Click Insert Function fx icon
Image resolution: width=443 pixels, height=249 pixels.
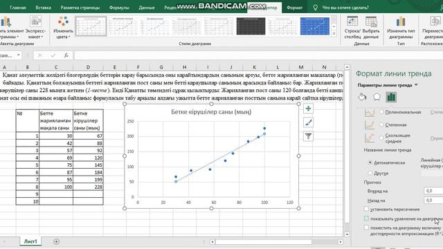(x=66, y=55)
